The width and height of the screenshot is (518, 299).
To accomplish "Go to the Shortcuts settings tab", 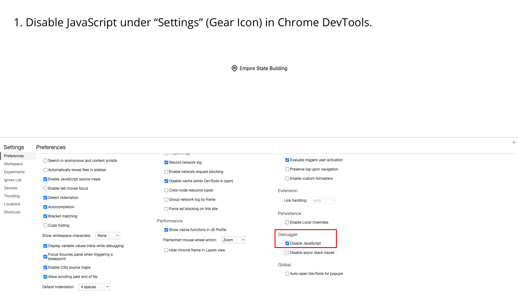I will (12, 212).
